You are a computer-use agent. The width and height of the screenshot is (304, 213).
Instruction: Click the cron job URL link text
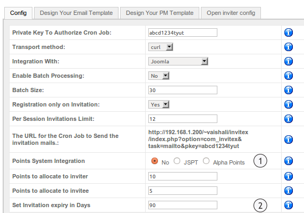[x=198, y=139]
